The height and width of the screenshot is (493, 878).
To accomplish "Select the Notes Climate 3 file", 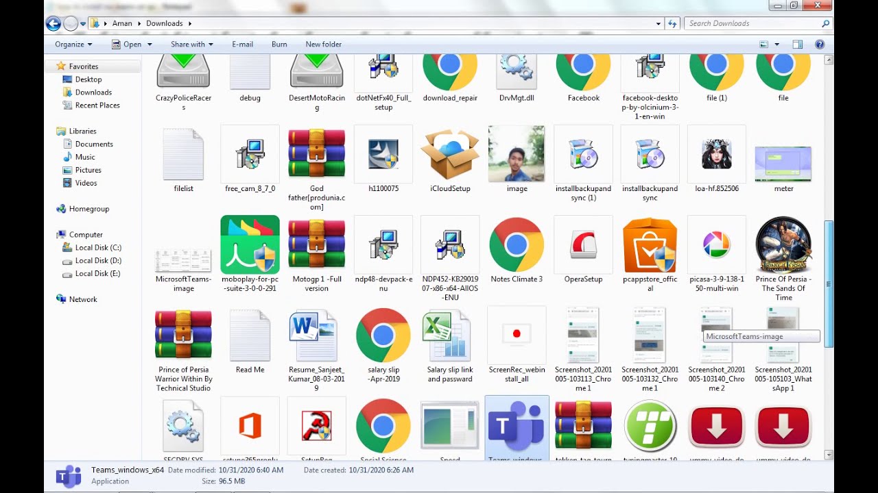I will (x=517, y=244).
